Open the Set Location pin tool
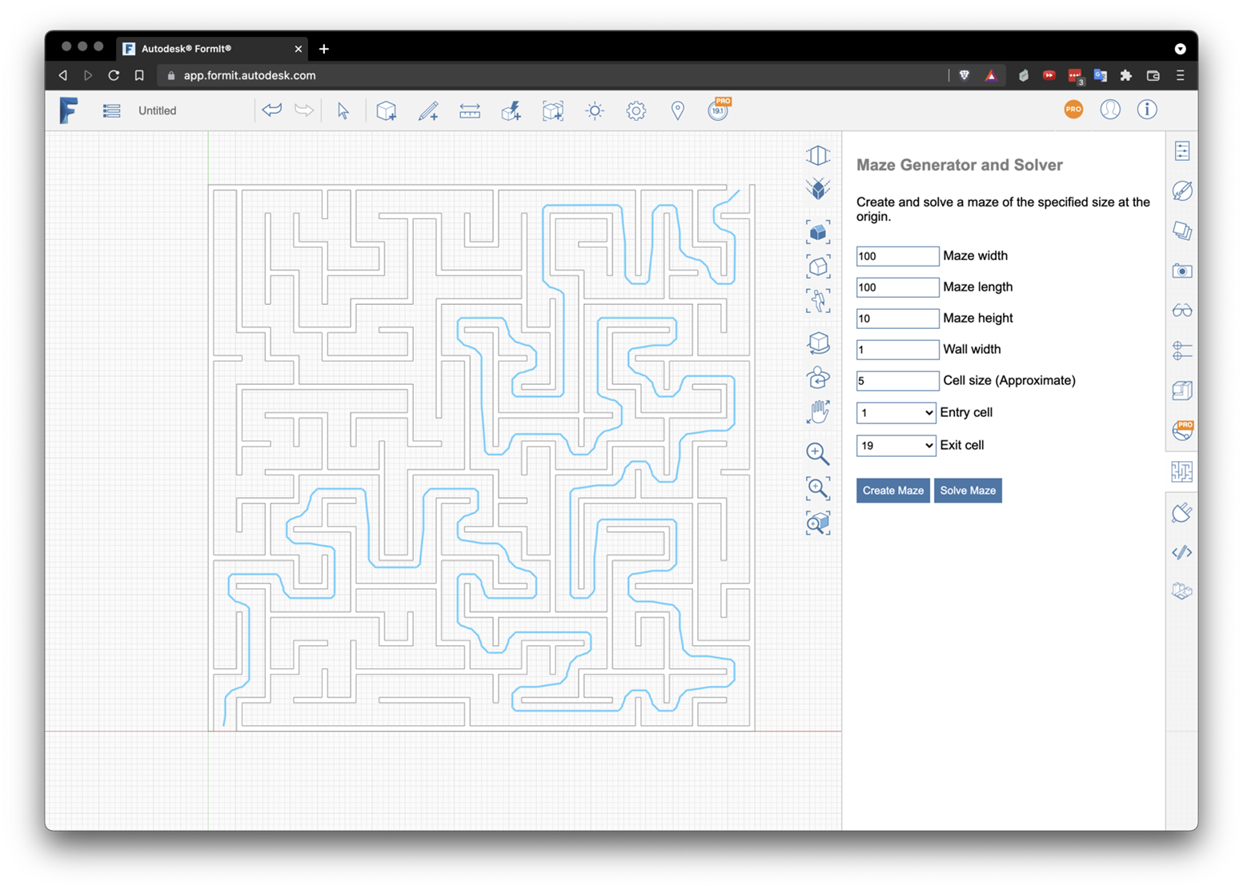This screenshot has height=890, width=1243. [677, 110]
